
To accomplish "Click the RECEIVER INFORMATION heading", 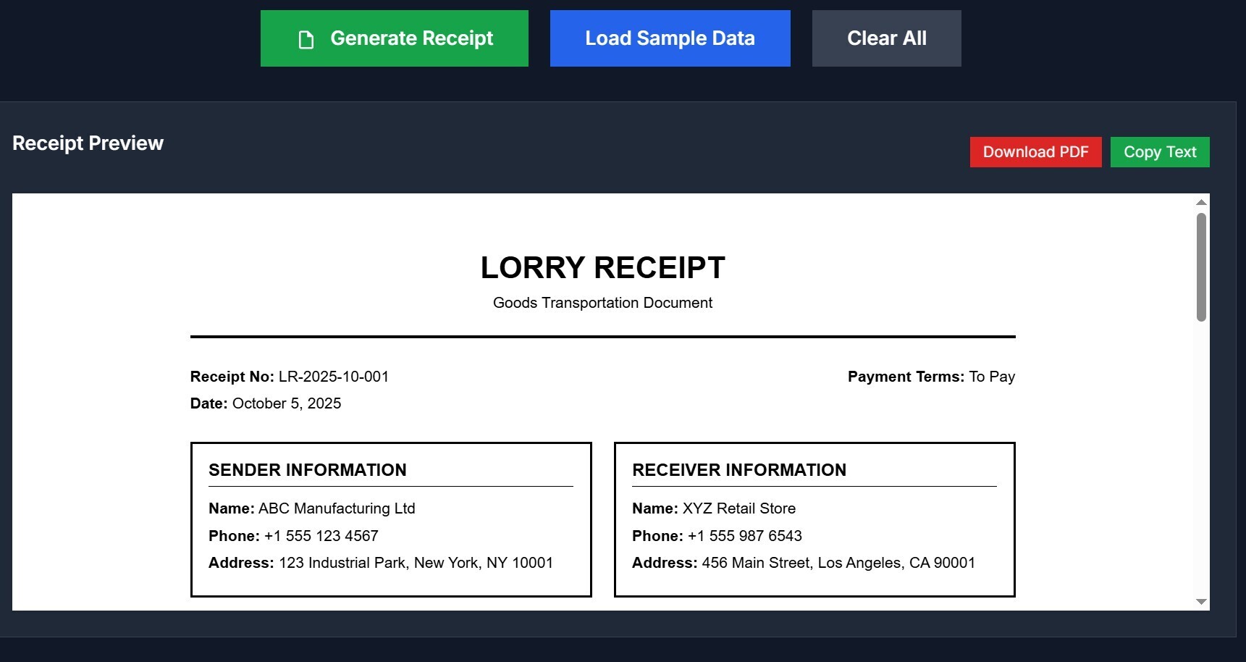I will click(x=739, y=470).
